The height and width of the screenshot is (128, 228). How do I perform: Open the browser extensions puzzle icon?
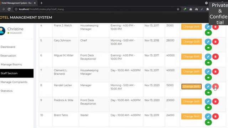pos(207,9)
